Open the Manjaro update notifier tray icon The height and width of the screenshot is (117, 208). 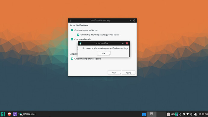pos(177,114)
